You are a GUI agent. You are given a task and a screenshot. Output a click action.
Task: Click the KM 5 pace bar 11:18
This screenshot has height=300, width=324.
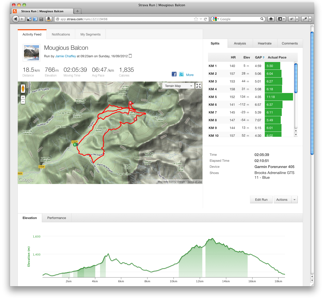point(279,97)
